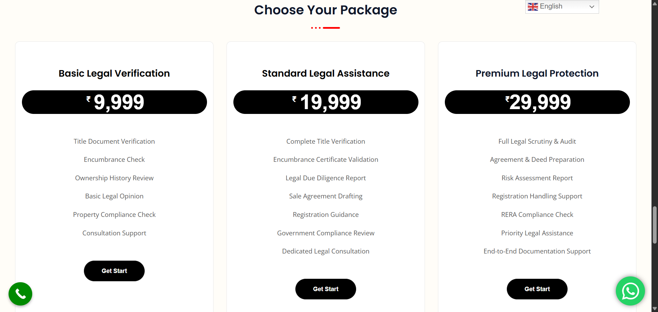Screen dimensions: 658x312
Task: Select RERA Compliance Check feature text
Action: [537, 215]
